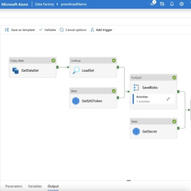
Task: Click the SaveBlobs ForEach list icon
Action: (136, 87)
